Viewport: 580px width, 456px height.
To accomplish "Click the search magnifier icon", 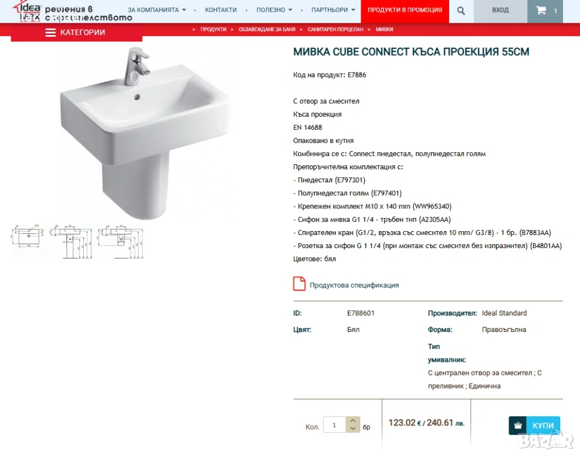I will [x=460, y=11].
